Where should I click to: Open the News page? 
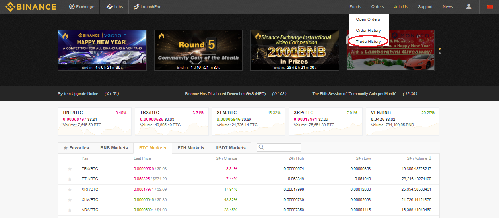pos(448,7)
